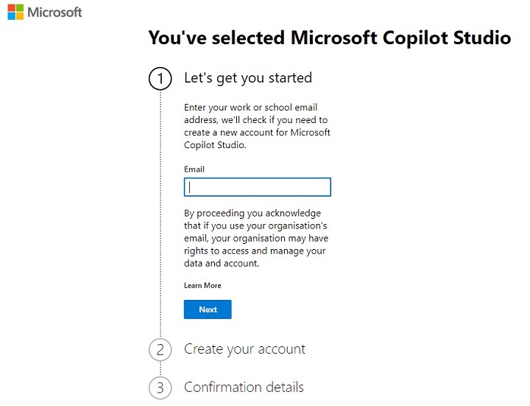Click the 'By proceeding you acknowledge' paragraph
The width and height of the screenshot is (530, 406).
[255, 238]
